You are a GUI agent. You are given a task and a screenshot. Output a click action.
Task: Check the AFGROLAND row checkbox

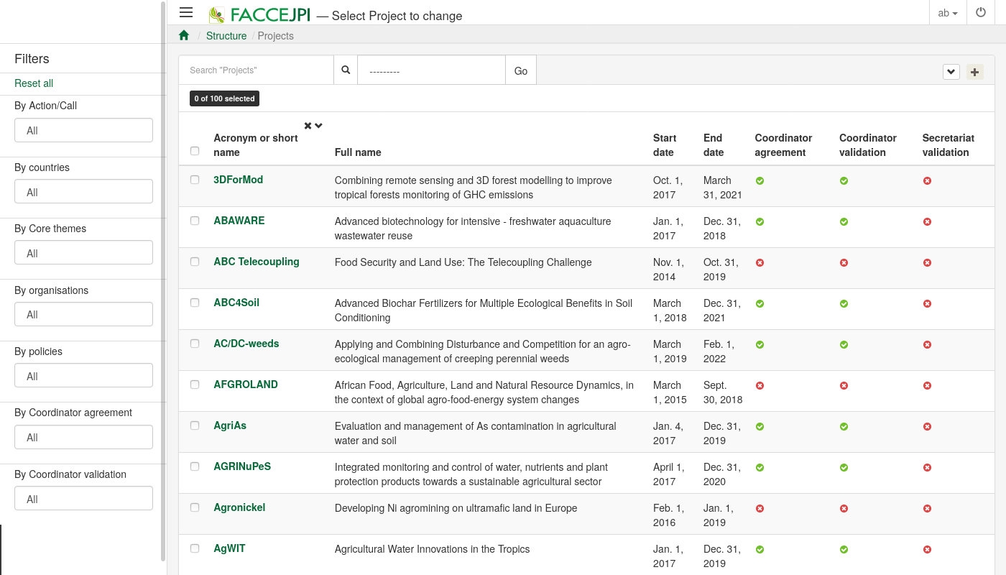coord(195,385)
